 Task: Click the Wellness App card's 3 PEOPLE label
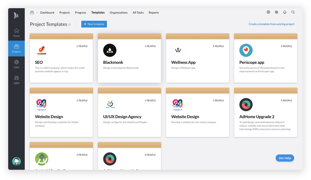[x=218, y=46]
